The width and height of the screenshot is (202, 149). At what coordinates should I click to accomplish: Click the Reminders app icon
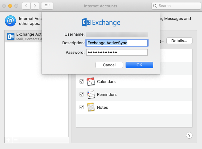91,94
